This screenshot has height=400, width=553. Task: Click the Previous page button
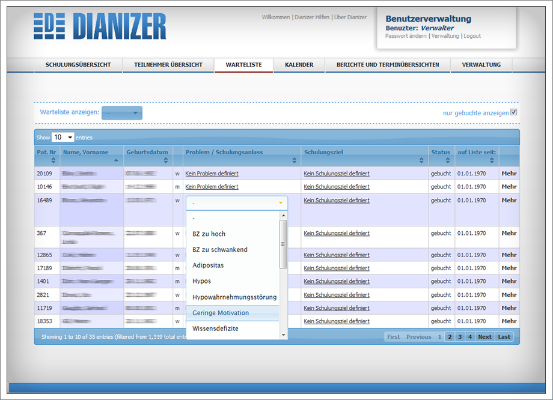(x=418, y=337)
